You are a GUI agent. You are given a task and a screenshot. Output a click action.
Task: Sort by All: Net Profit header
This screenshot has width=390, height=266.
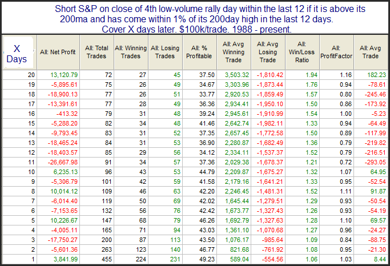coord(58,53)
